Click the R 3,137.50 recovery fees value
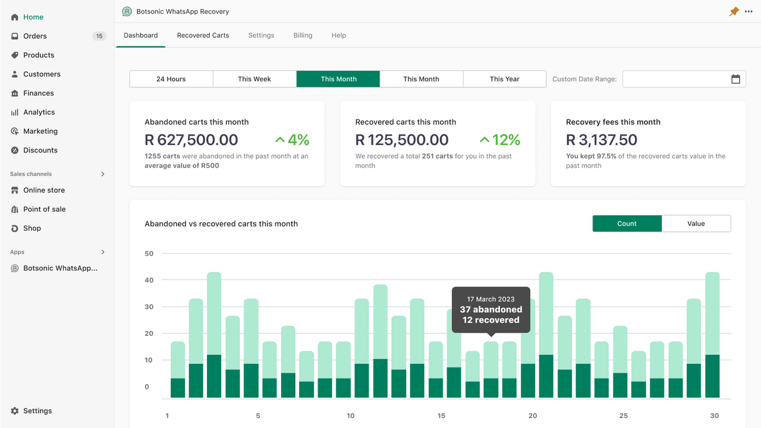761x428 pixels. [x=602, y=140]
